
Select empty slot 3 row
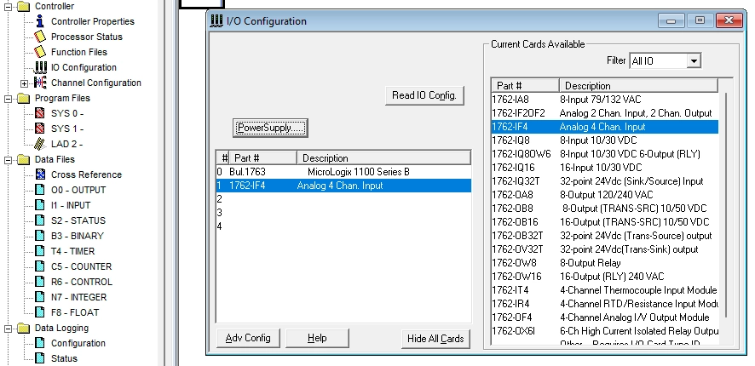pos(343,213)
